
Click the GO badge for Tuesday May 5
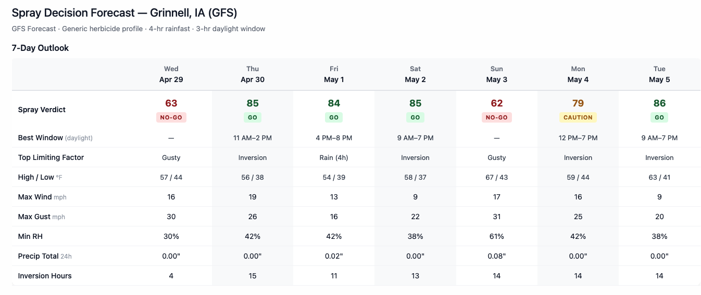click(x=659, y=117)
